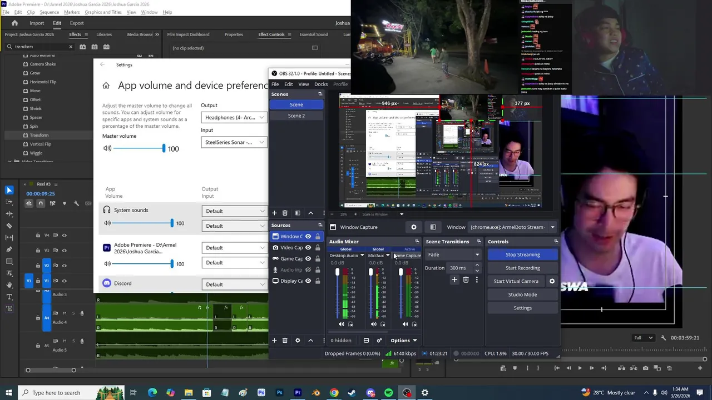Select the Type tool in Premiere
This screenshot has width=712, height=400.
[x=9, y=297]
